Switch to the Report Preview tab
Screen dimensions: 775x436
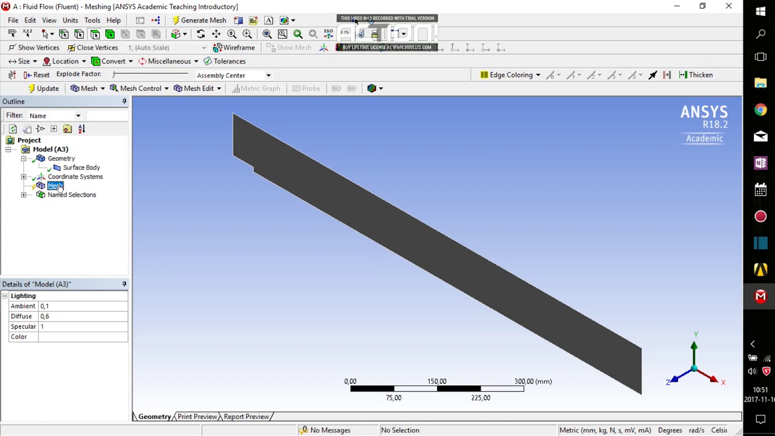[246, 417]
